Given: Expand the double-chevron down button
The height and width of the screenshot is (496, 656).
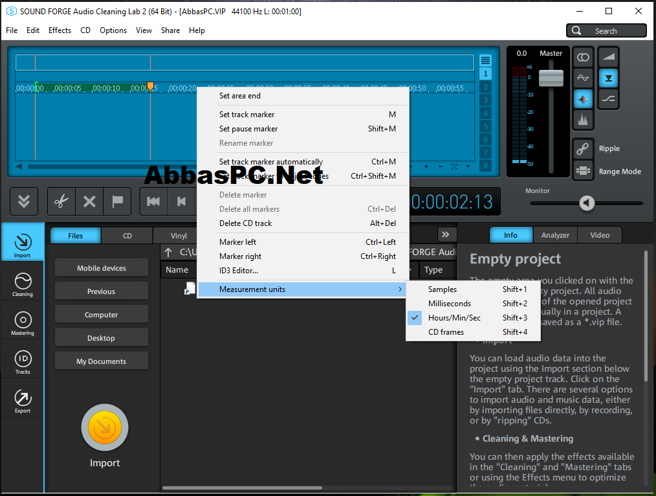Looking at the screenshot, I should pos(24,201).
